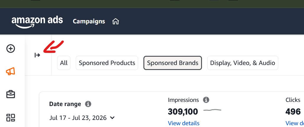Open the home icon next to Campaigns
The width and height of the screenshot is (304, 127).
tap(116, 21)
